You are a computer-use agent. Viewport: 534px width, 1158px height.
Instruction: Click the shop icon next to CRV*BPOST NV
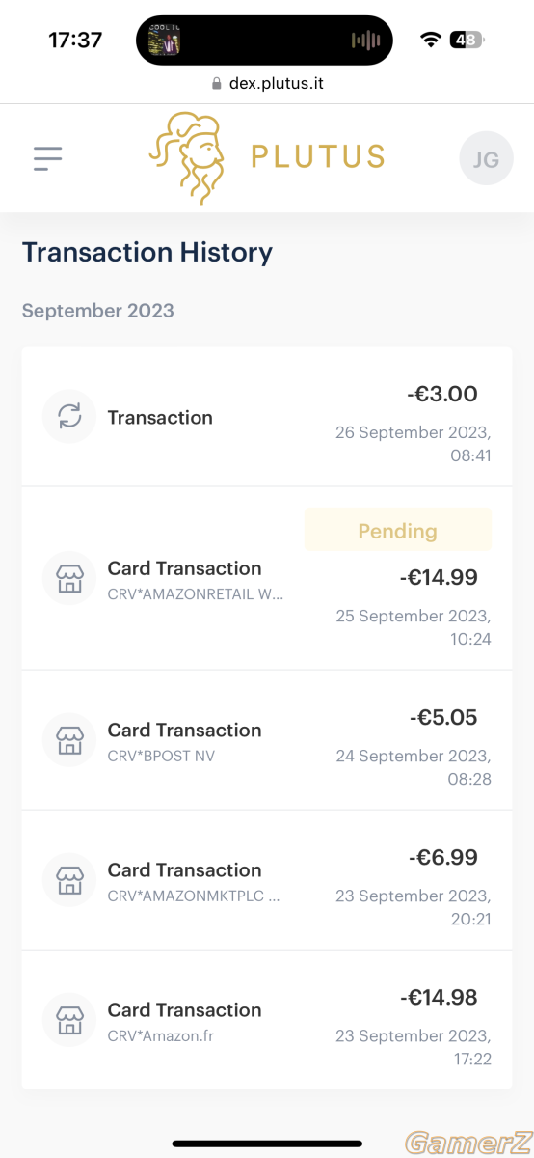[69, 740]
